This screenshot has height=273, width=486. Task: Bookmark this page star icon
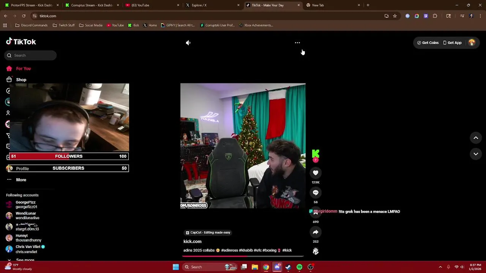coord(395,16)
